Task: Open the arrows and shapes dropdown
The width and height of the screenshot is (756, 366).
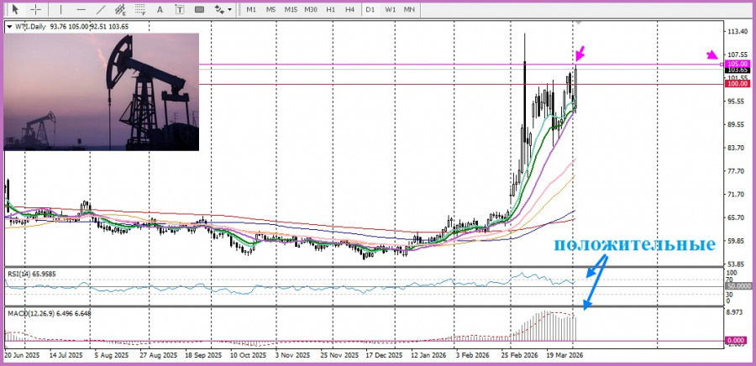Action: [222, 9]
